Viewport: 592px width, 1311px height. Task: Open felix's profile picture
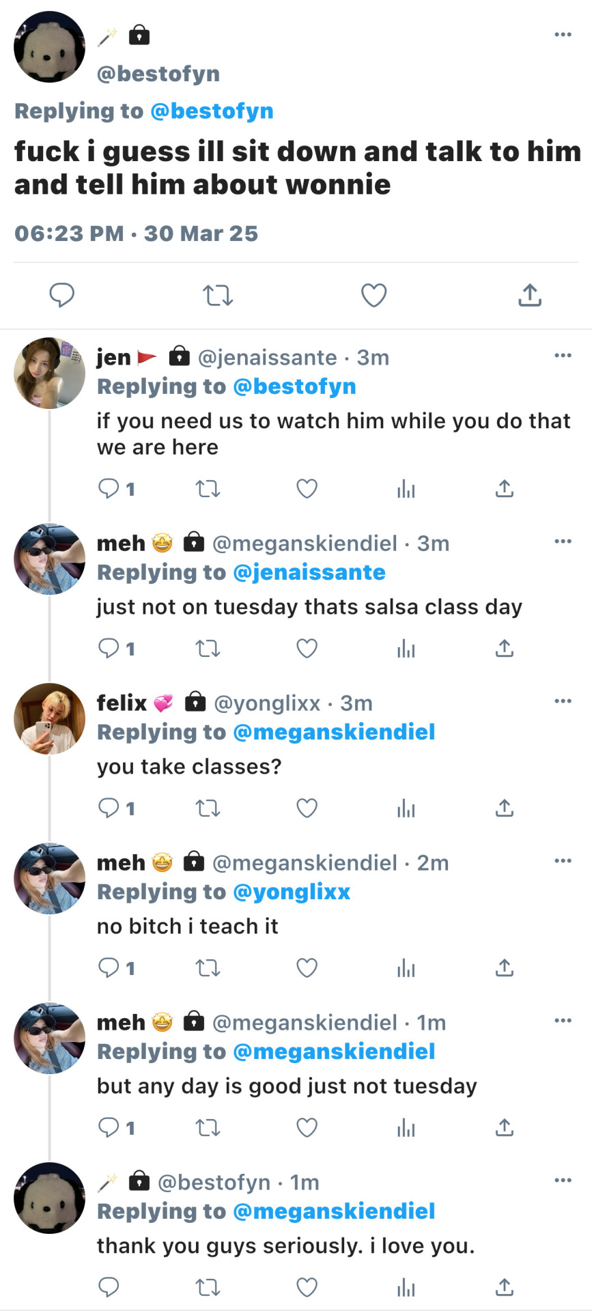[49, 718]
